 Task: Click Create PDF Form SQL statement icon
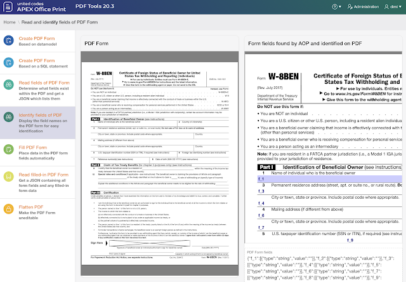point(8,63)
